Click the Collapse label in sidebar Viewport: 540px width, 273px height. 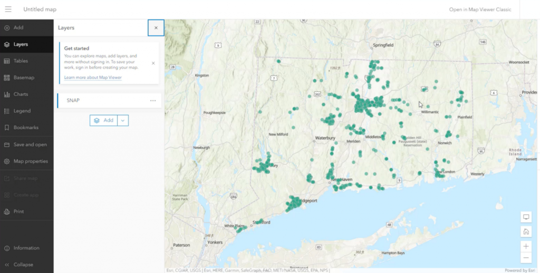point(23,265)
